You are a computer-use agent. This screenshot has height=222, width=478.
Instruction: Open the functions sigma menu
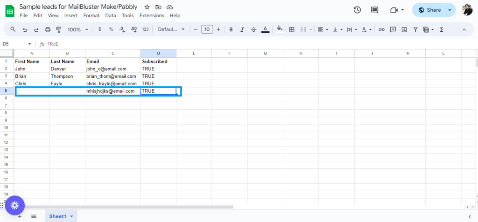click(442, 29)
